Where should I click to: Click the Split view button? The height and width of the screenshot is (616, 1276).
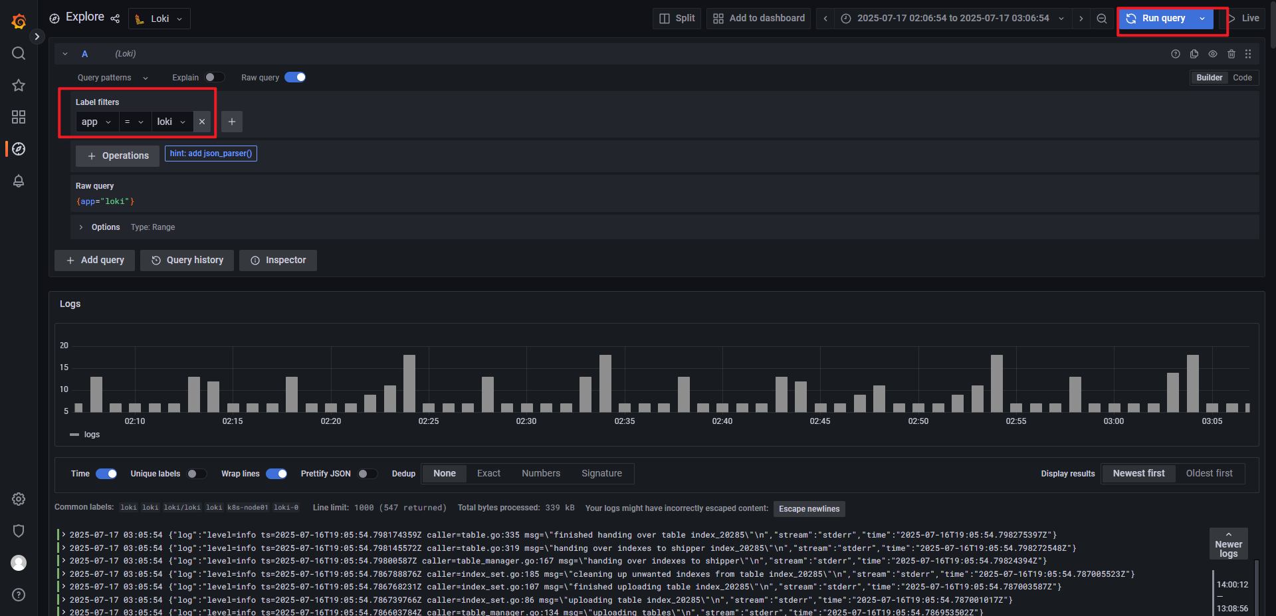tap(677, 19)
